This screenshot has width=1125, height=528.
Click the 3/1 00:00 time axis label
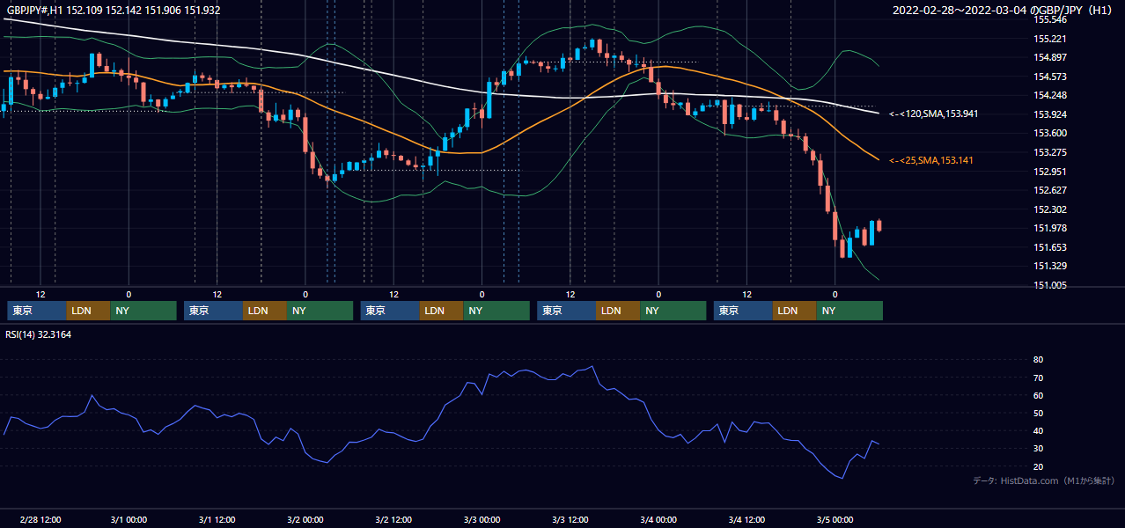(129, 519)
